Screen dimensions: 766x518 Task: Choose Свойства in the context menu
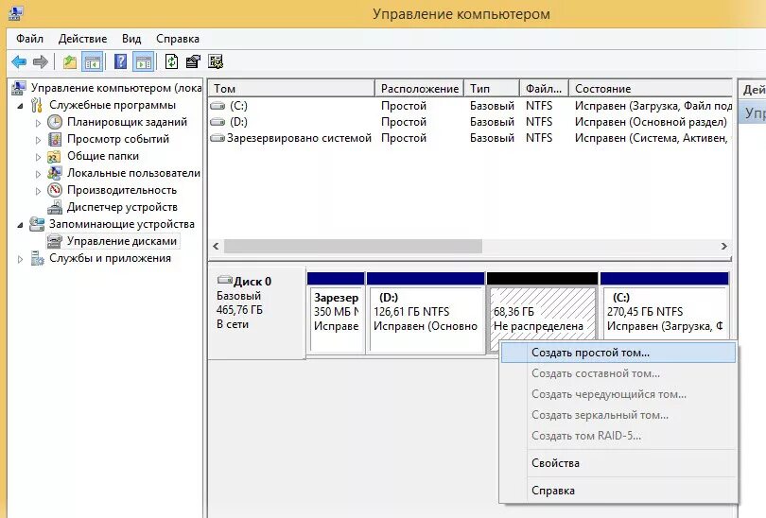pos(618,463)
